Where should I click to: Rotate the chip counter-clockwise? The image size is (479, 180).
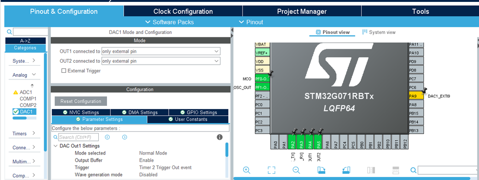coord(346,170)
